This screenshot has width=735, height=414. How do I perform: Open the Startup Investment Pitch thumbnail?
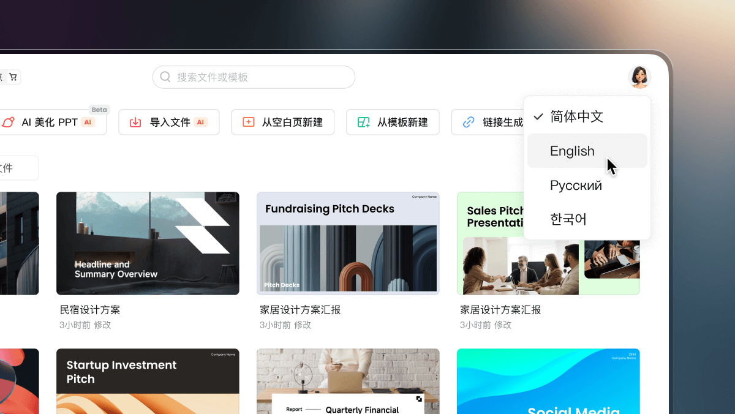pos(148,382)
